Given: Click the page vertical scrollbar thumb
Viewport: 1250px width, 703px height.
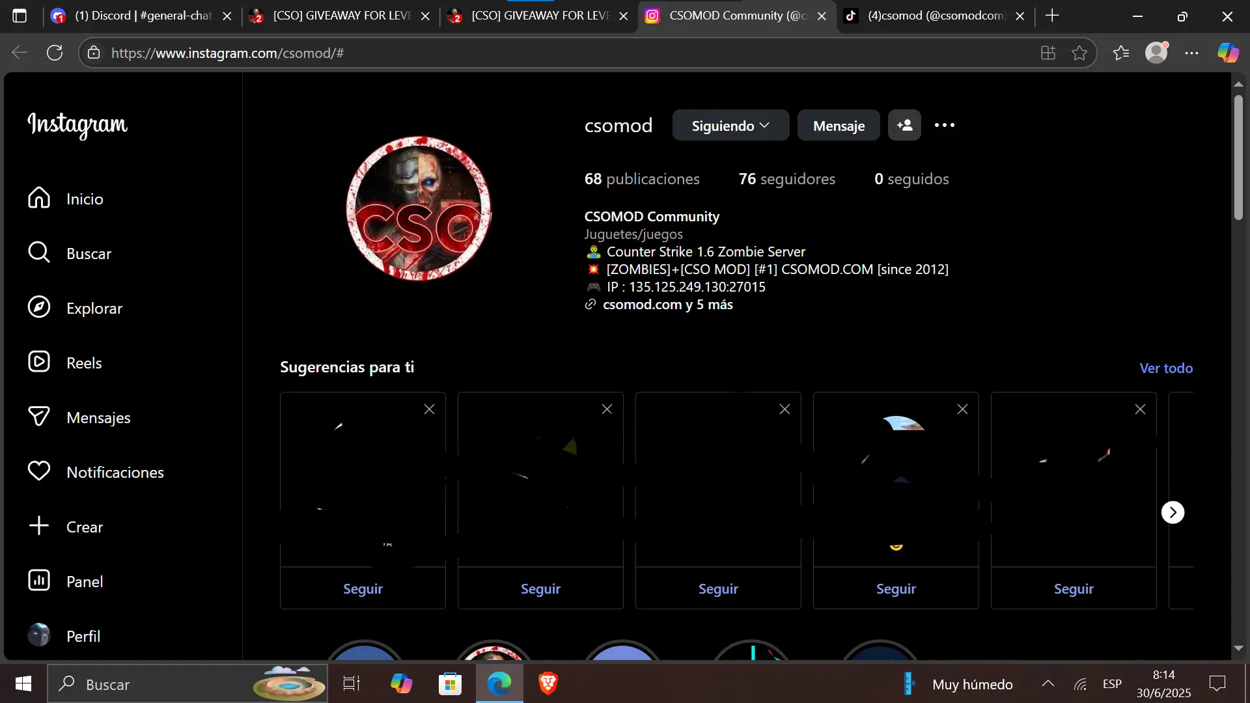Looking at the screenshot, I should [1238, 156].
